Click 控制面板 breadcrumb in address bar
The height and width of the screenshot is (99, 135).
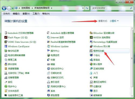tap(26, 8)
